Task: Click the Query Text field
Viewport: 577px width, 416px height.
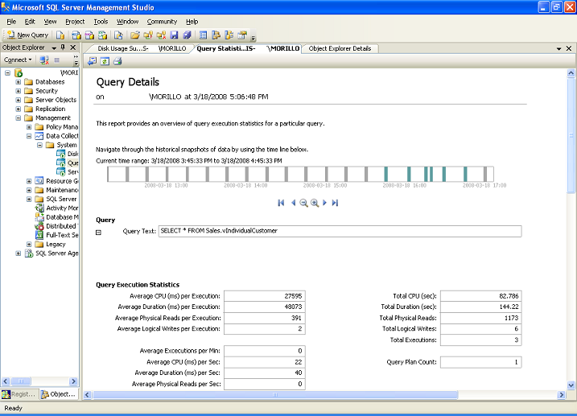Action: pos(340,231)
